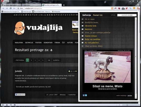Open the junoša definition title
Image resolution: width=141 pixels, height=107 pixels.
point(18,71)
